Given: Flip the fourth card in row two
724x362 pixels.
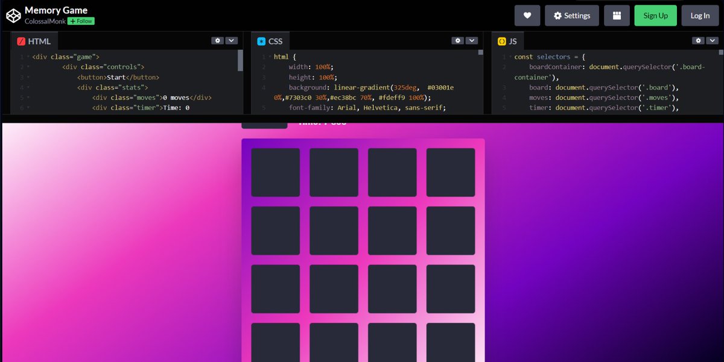Looking at the screenshot, I should click(451, 231).
